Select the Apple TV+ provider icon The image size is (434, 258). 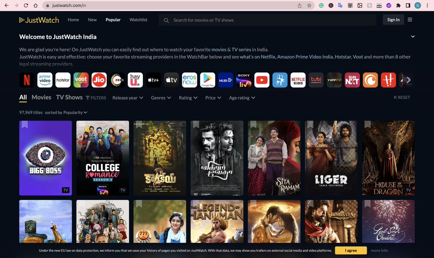(x=153, y=80)
